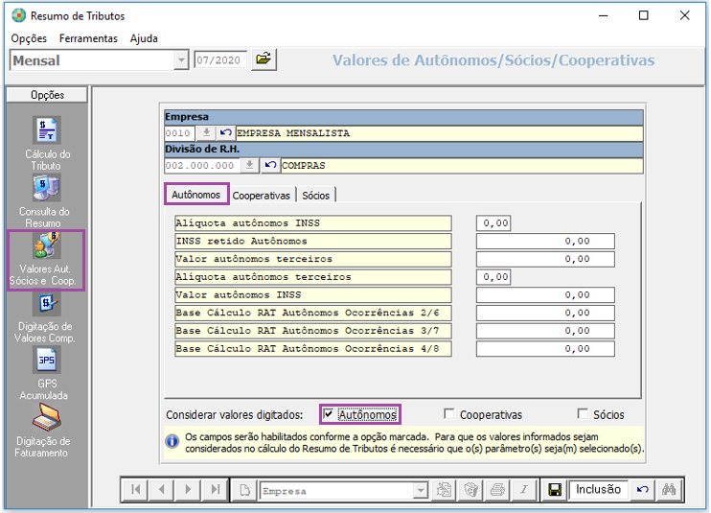Uncheck the Autônomos checkbox

pyautogui.click(x=329, y=413)
